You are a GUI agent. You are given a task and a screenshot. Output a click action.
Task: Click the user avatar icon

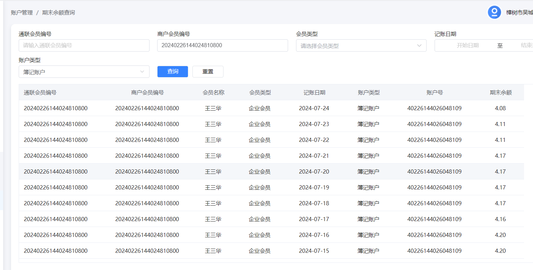pos(494,12)
